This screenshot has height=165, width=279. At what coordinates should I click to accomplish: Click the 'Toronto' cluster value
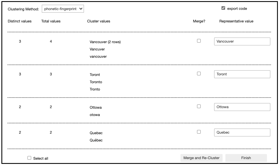[x=96, y=82]
